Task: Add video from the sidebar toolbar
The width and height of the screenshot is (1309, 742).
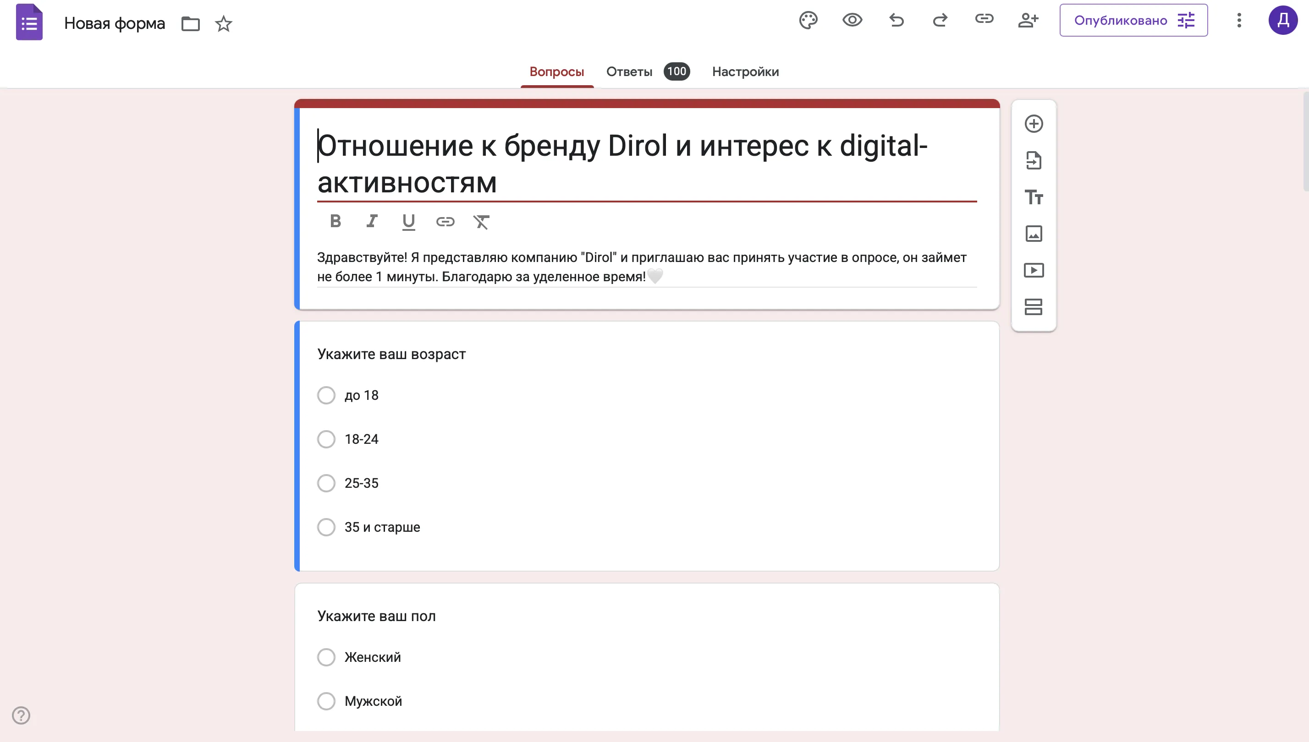Action: (1034, 271)
